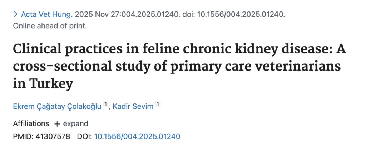
Task: Click the DOI: label before the blue link
Action: [x=84, y=136]
